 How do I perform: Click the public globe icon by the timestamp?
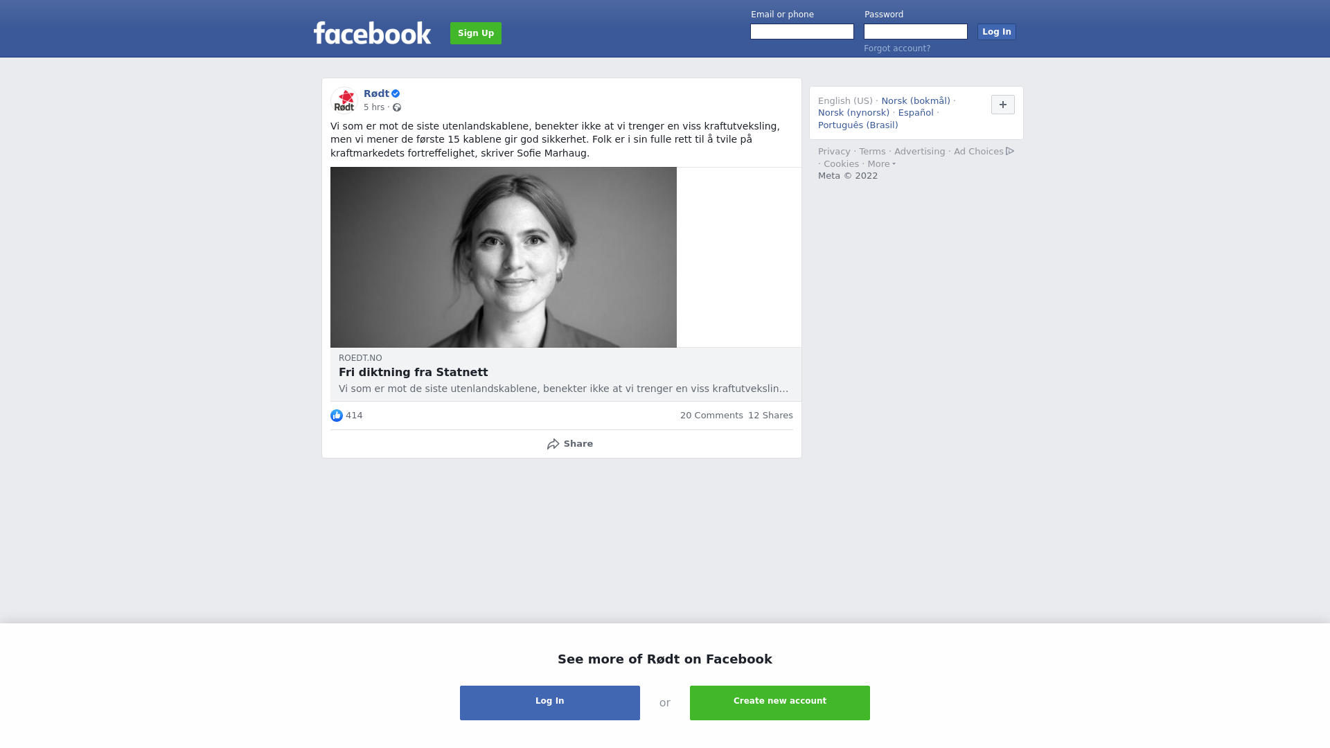[x=397, y=107]
